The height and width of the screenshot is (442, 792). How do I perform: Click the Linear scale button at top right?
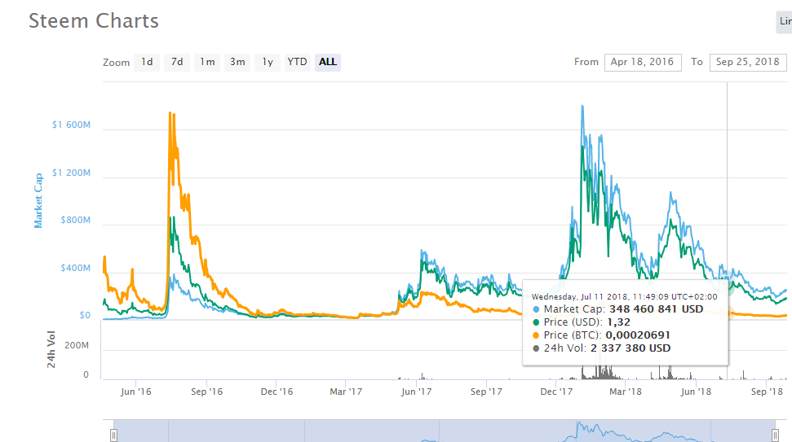(x=784, y=22)
